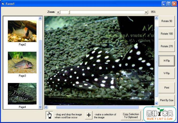
Task: Click the Page2 label text
Action: 22,45
